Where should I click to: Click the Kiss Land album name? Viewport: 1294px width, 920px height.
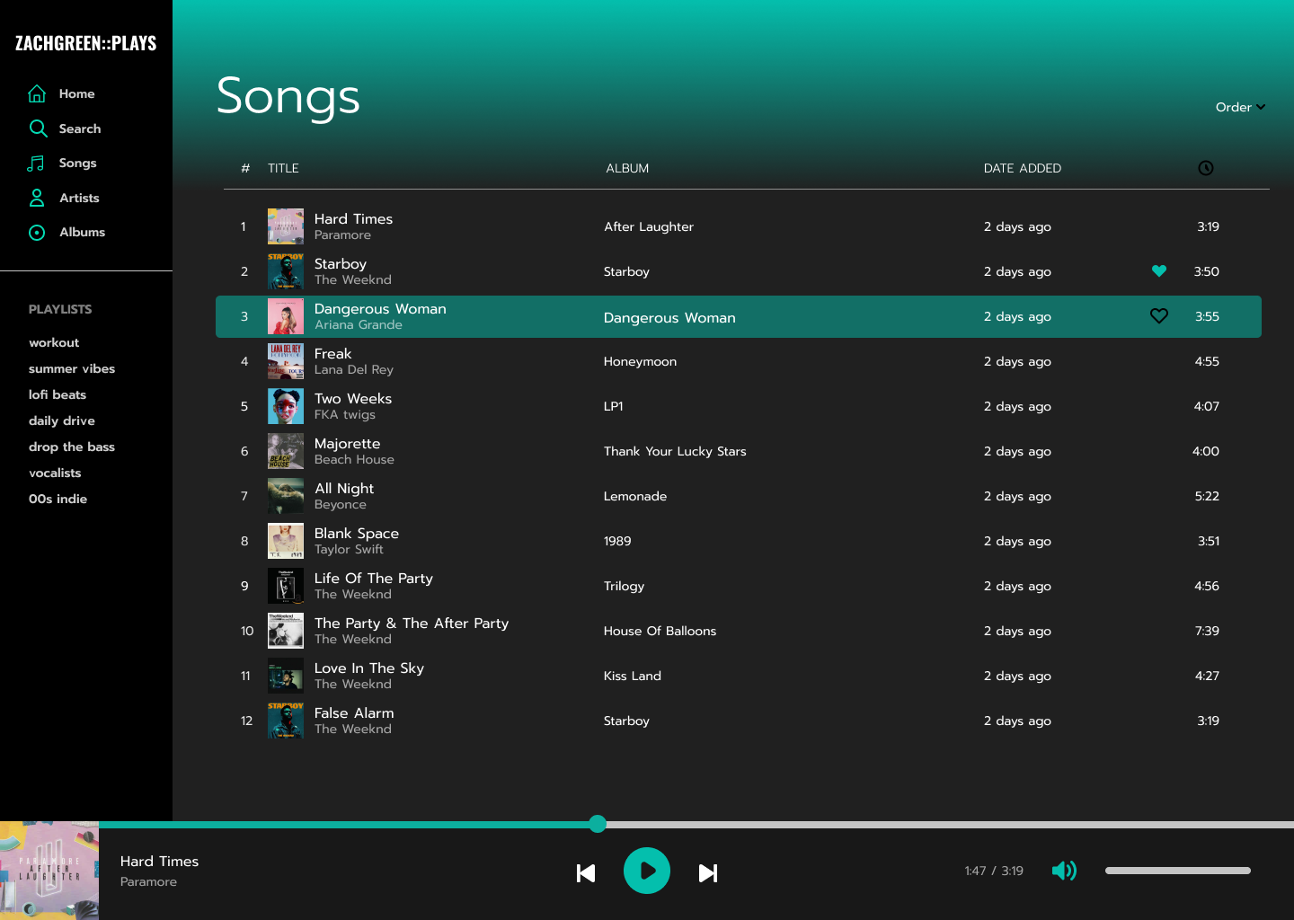pos(633,676)
